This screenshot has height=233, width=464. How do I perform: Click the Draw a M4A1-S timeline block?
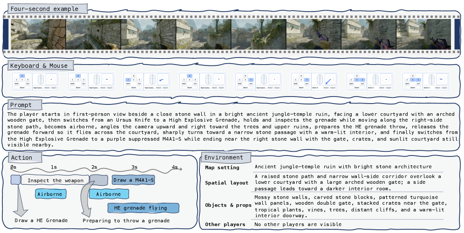tap(133, 180)
